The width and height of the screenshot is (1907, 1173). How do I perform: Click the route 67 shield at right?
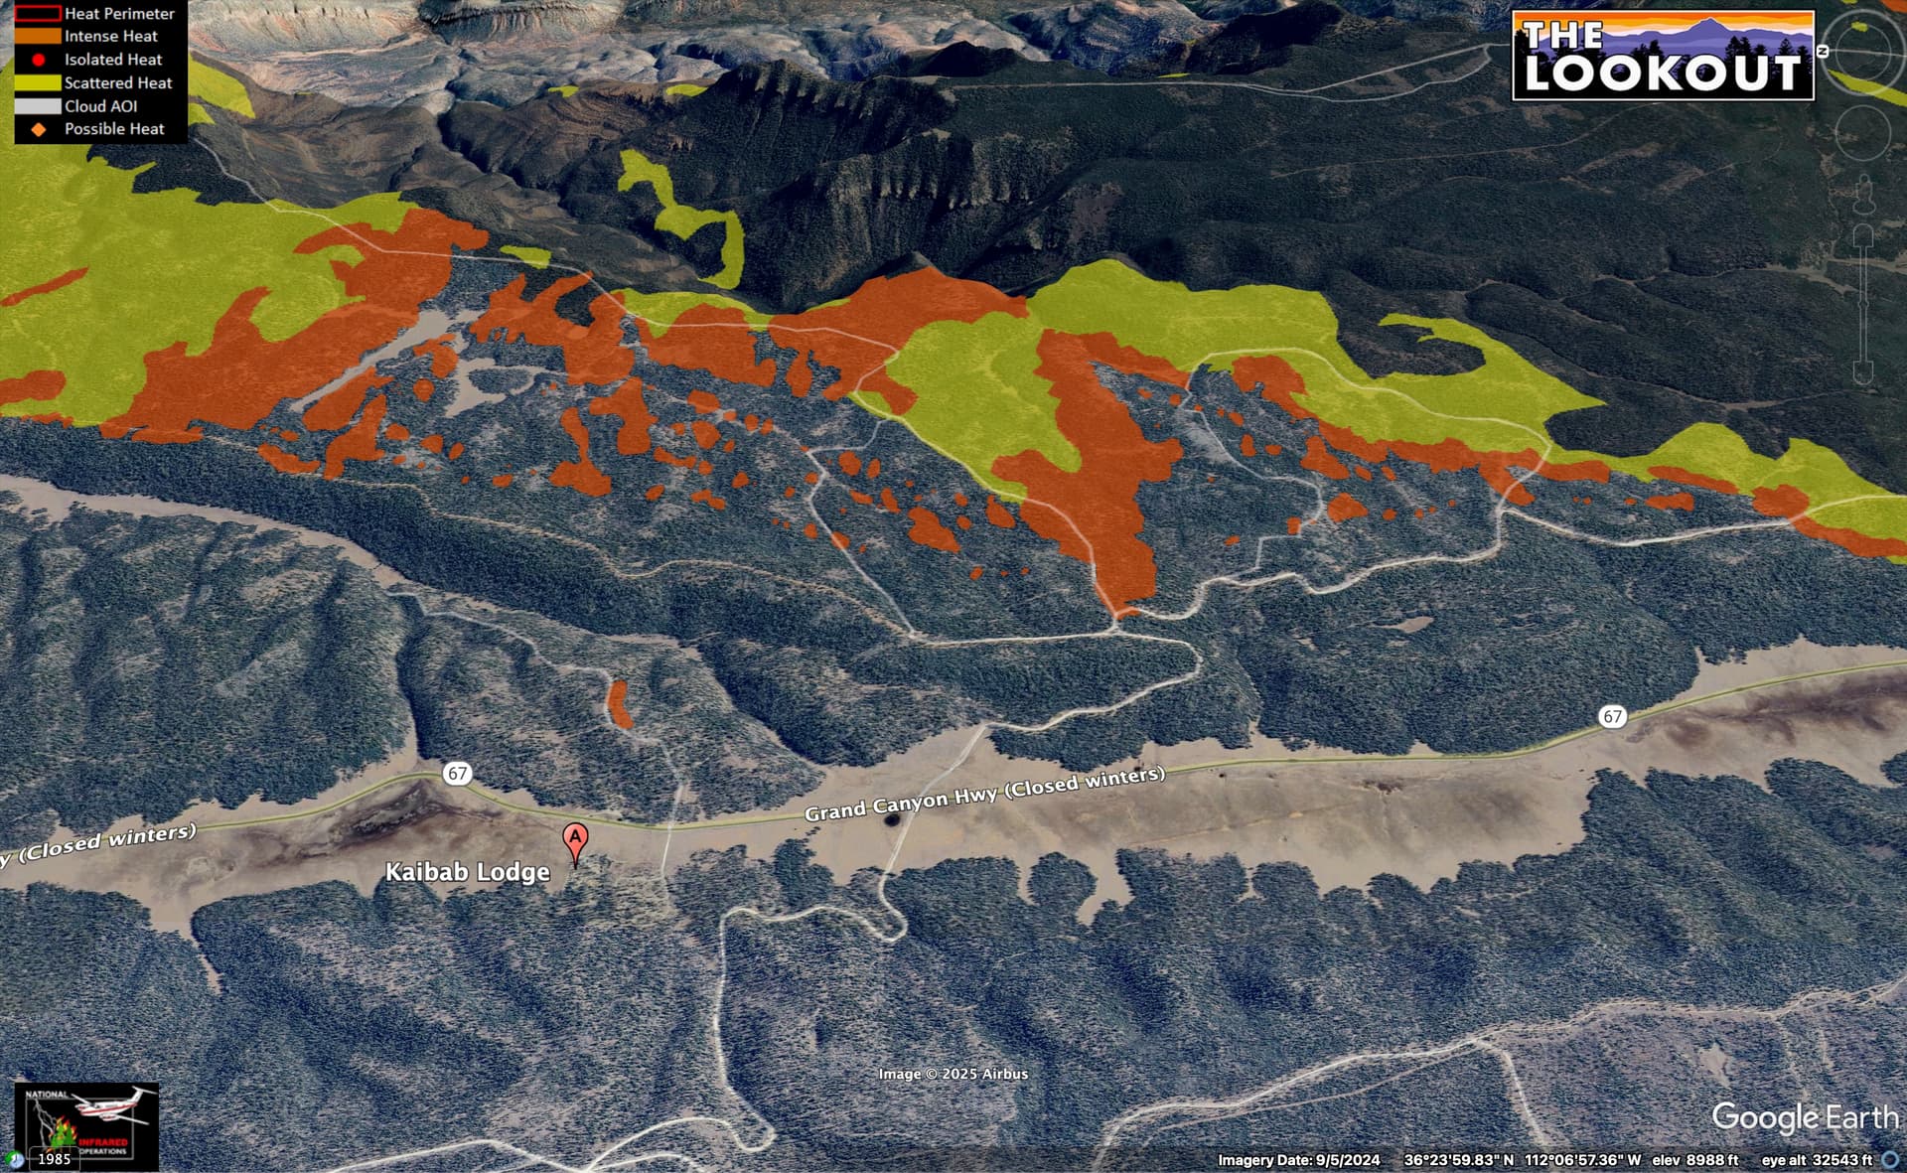tap(1612, 716)
